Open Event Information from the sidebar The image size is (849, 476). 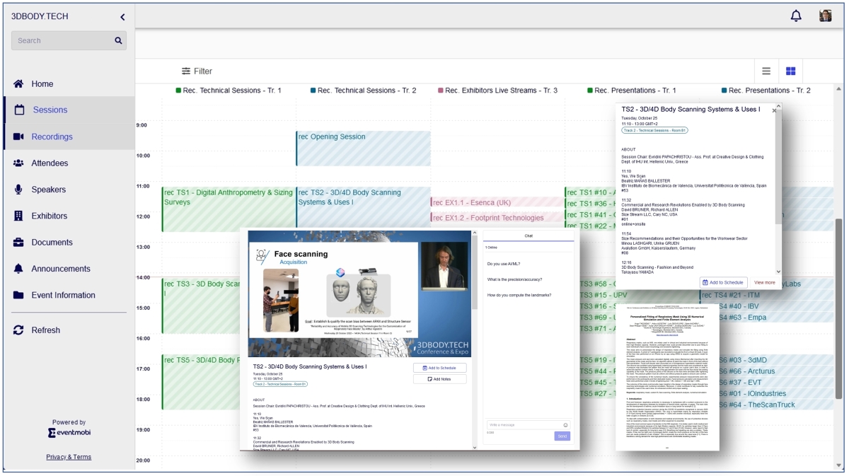pos(63,295)
